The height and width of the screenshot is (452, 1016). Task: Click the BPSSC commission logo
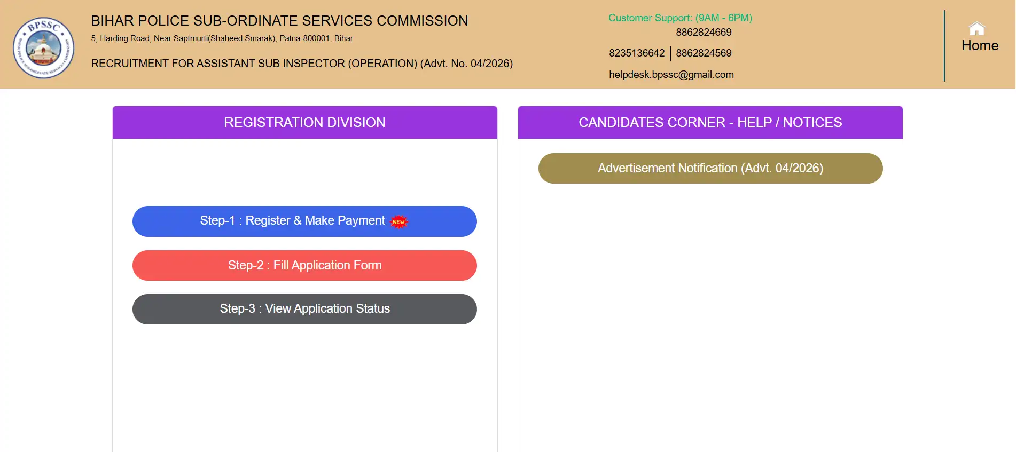(x=44, y=47)
